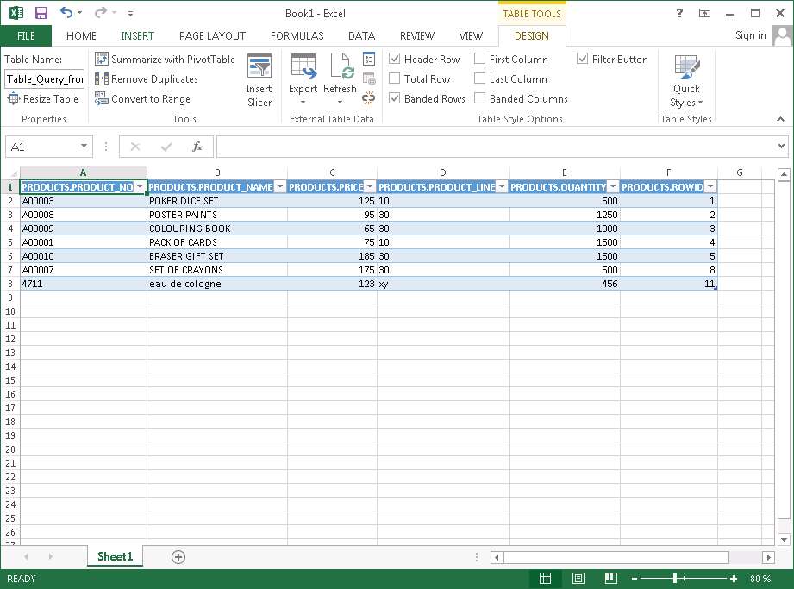Screen dimensions: 794x589
Task: Open the Insert Slicer tool
Action: (259, 81)
